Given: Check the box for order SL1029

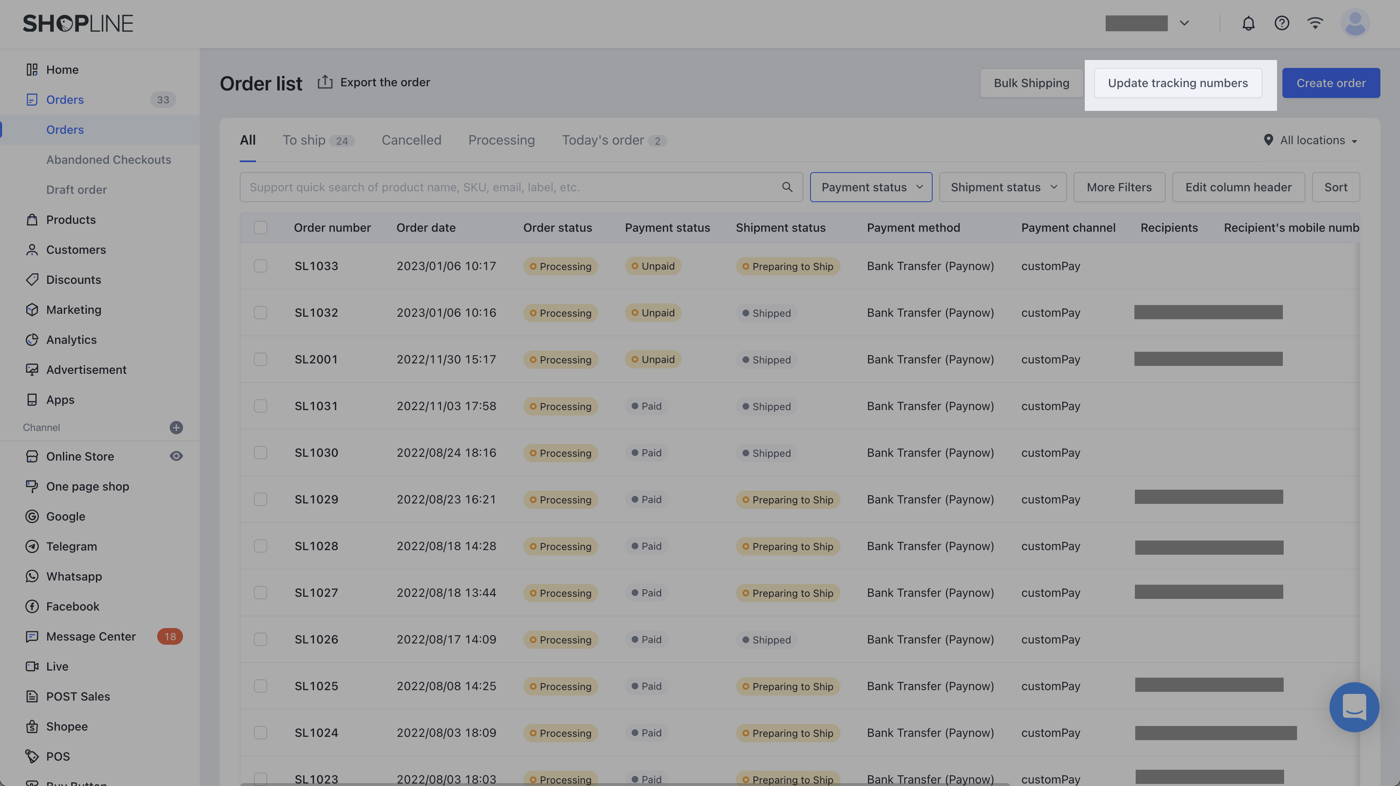Looking at the screenshot, I should [x=260, y=499].
